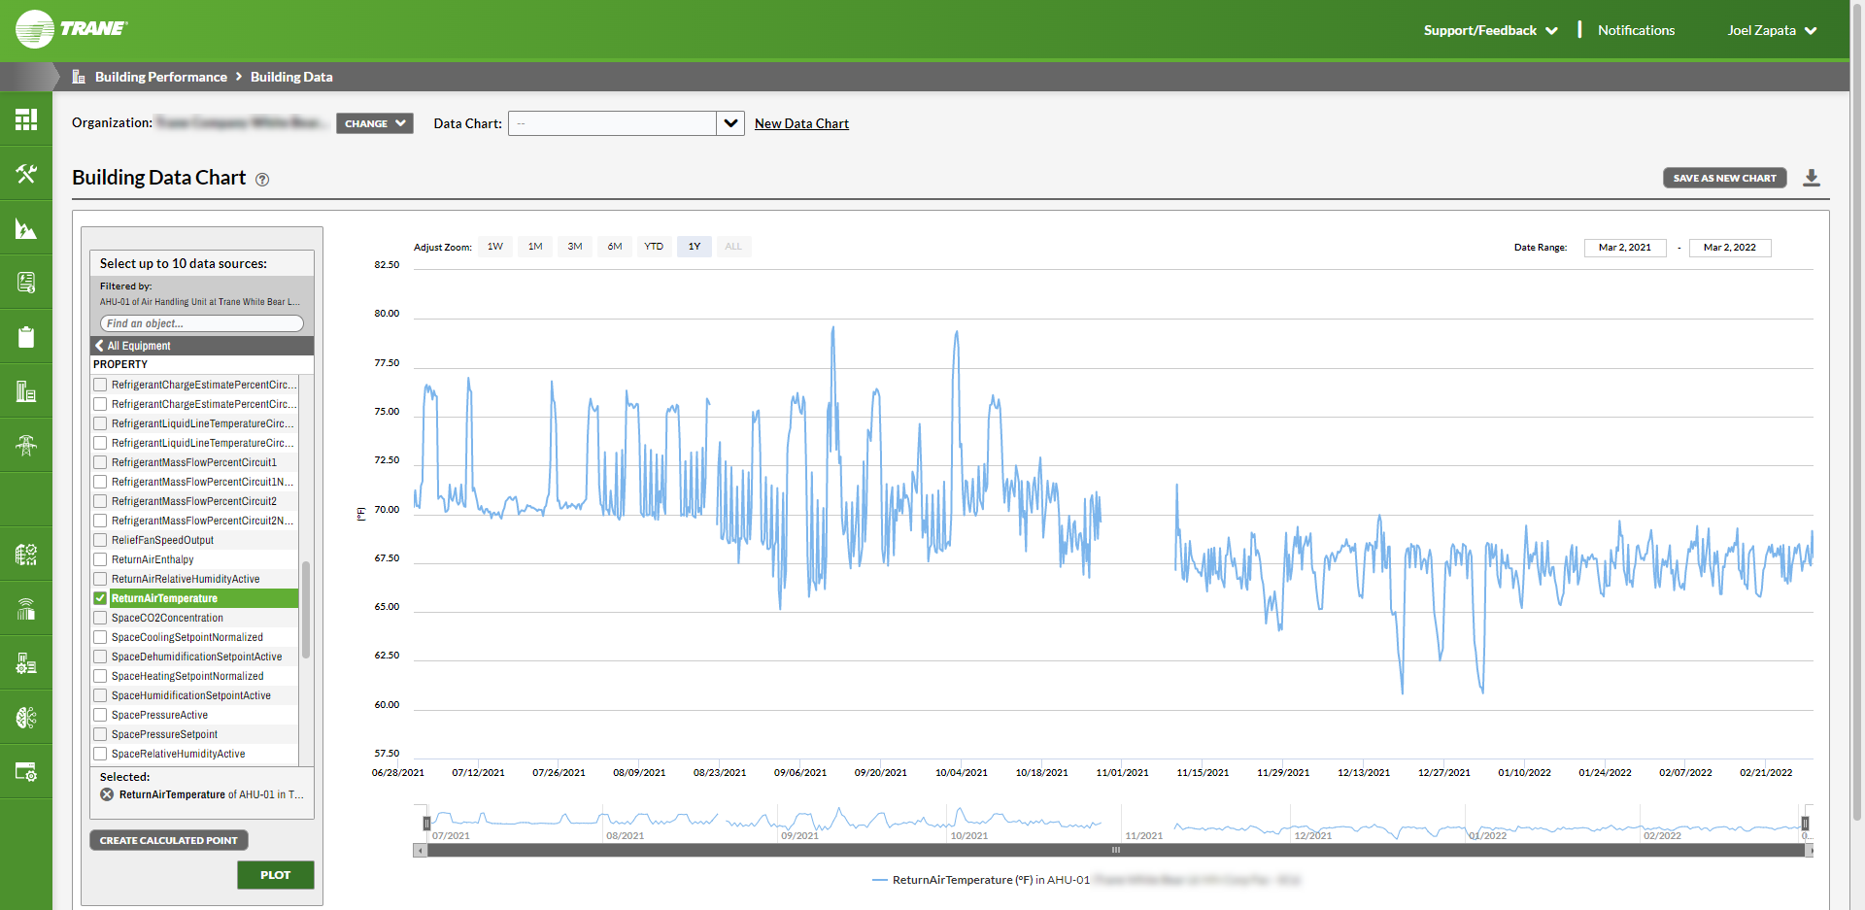Click the hammer and wrench tools sidebar icon
The width and height of the screenshot is (1865, 910).
26,174
